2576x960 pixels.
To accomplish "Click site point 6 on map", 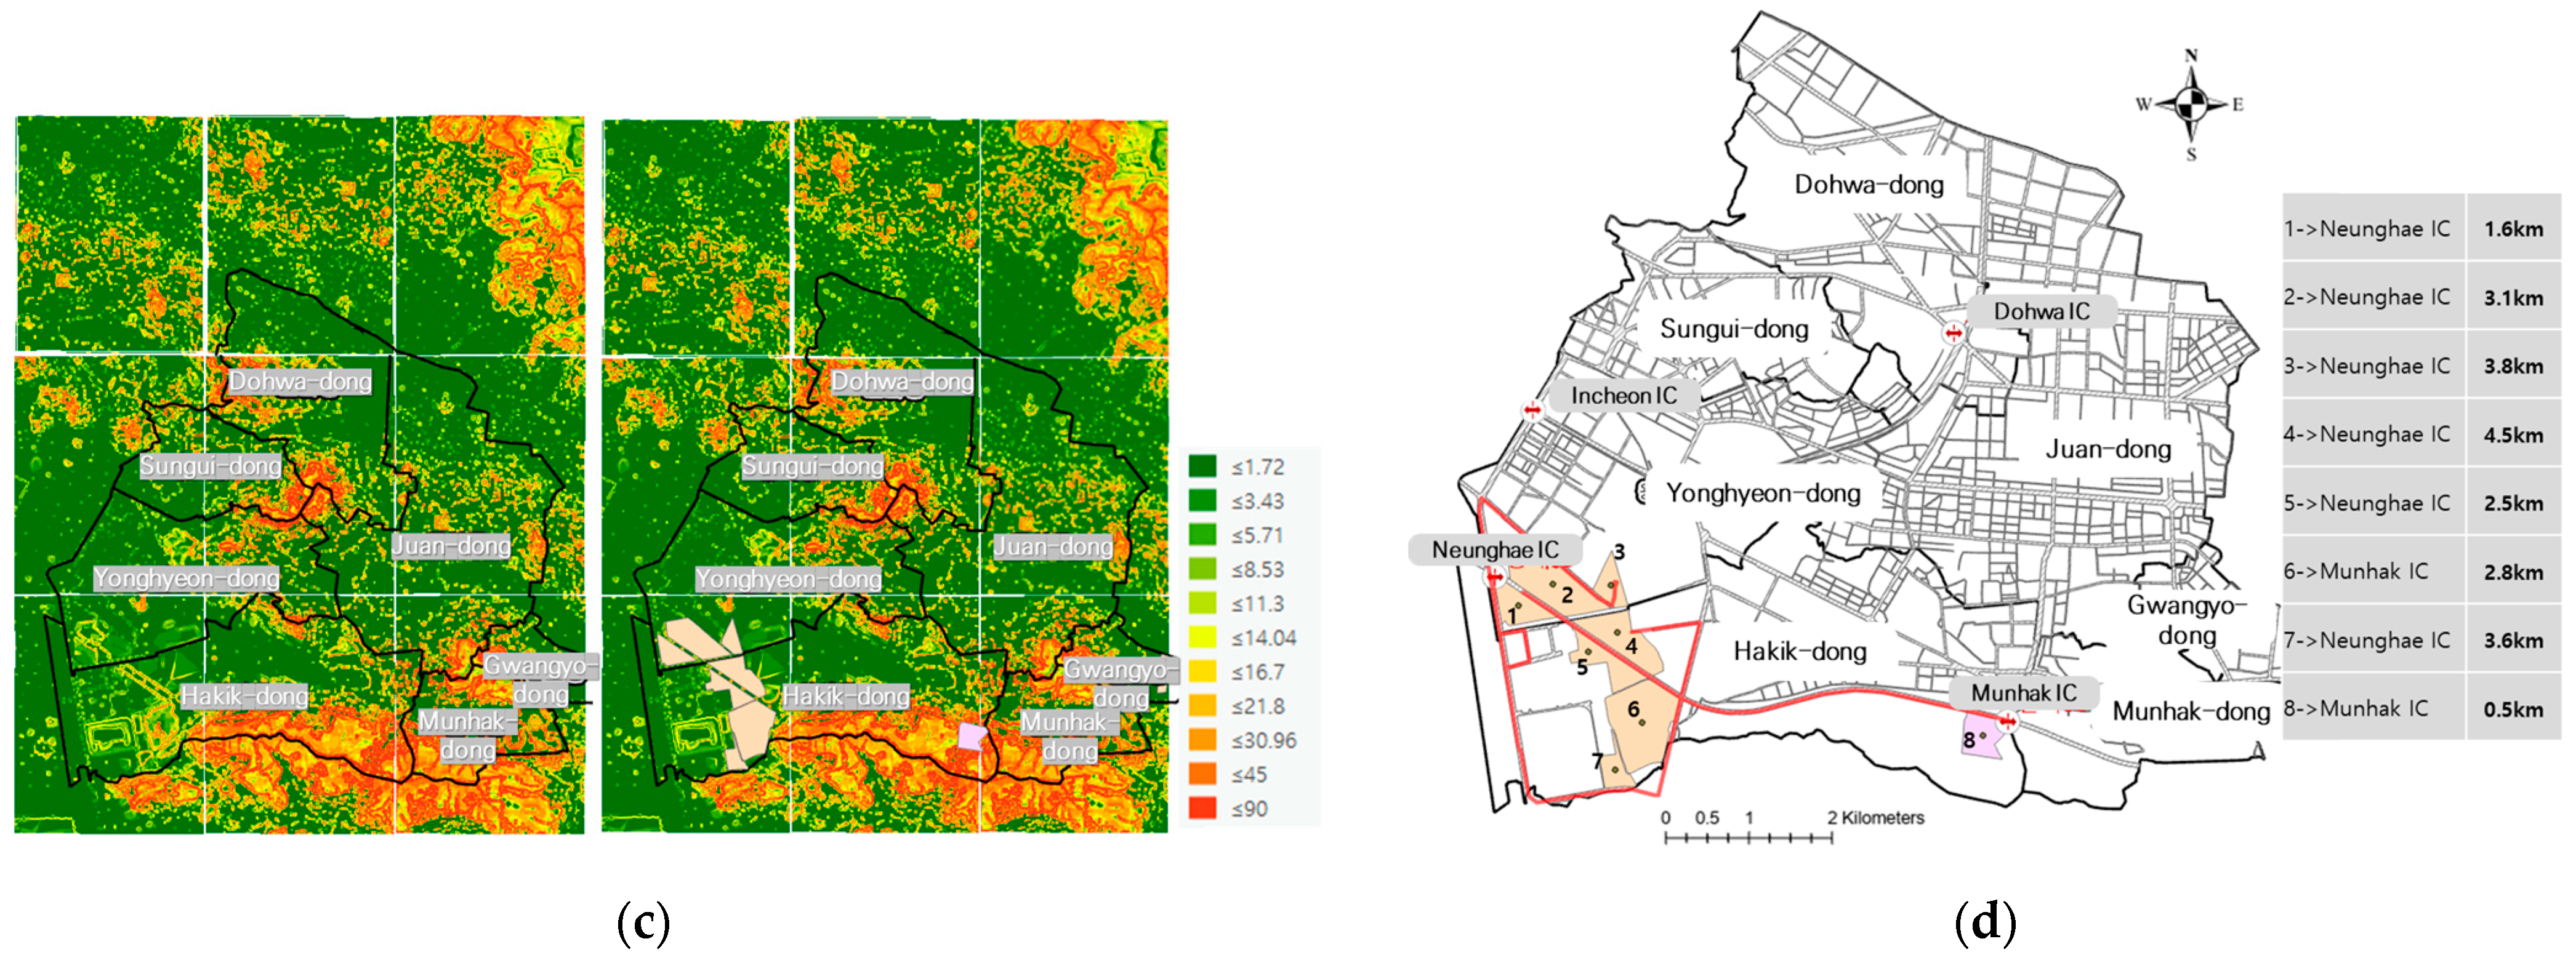I will [x=1642, y=722].
